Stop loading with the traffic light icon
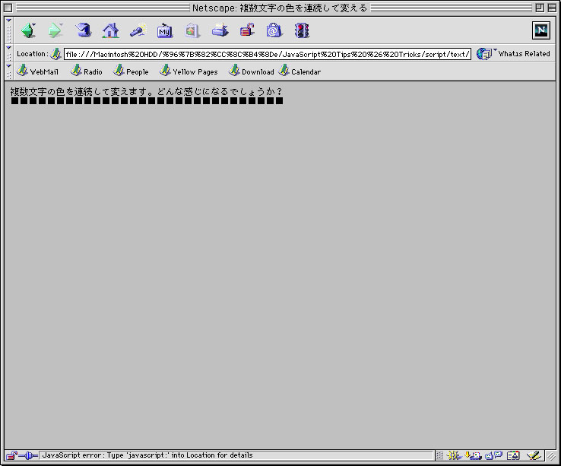Viewport: 561px width, 466px height. point(302,30)
